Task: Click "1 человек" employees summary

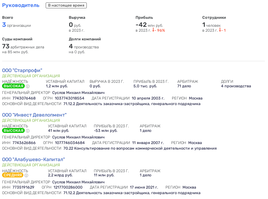Action: 212,25
